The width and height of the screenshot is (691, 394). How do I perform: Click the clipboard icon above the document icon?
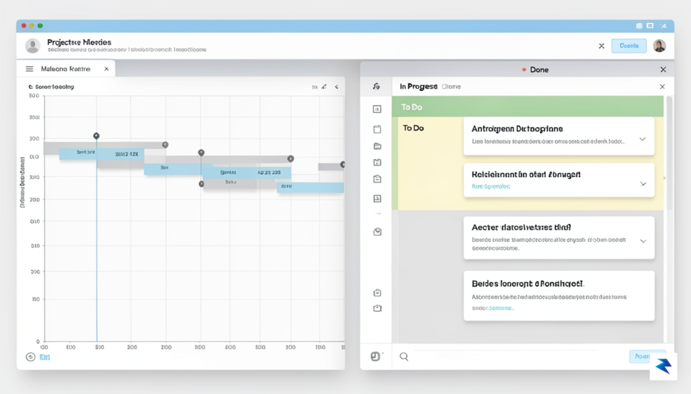tap(377, 179)
